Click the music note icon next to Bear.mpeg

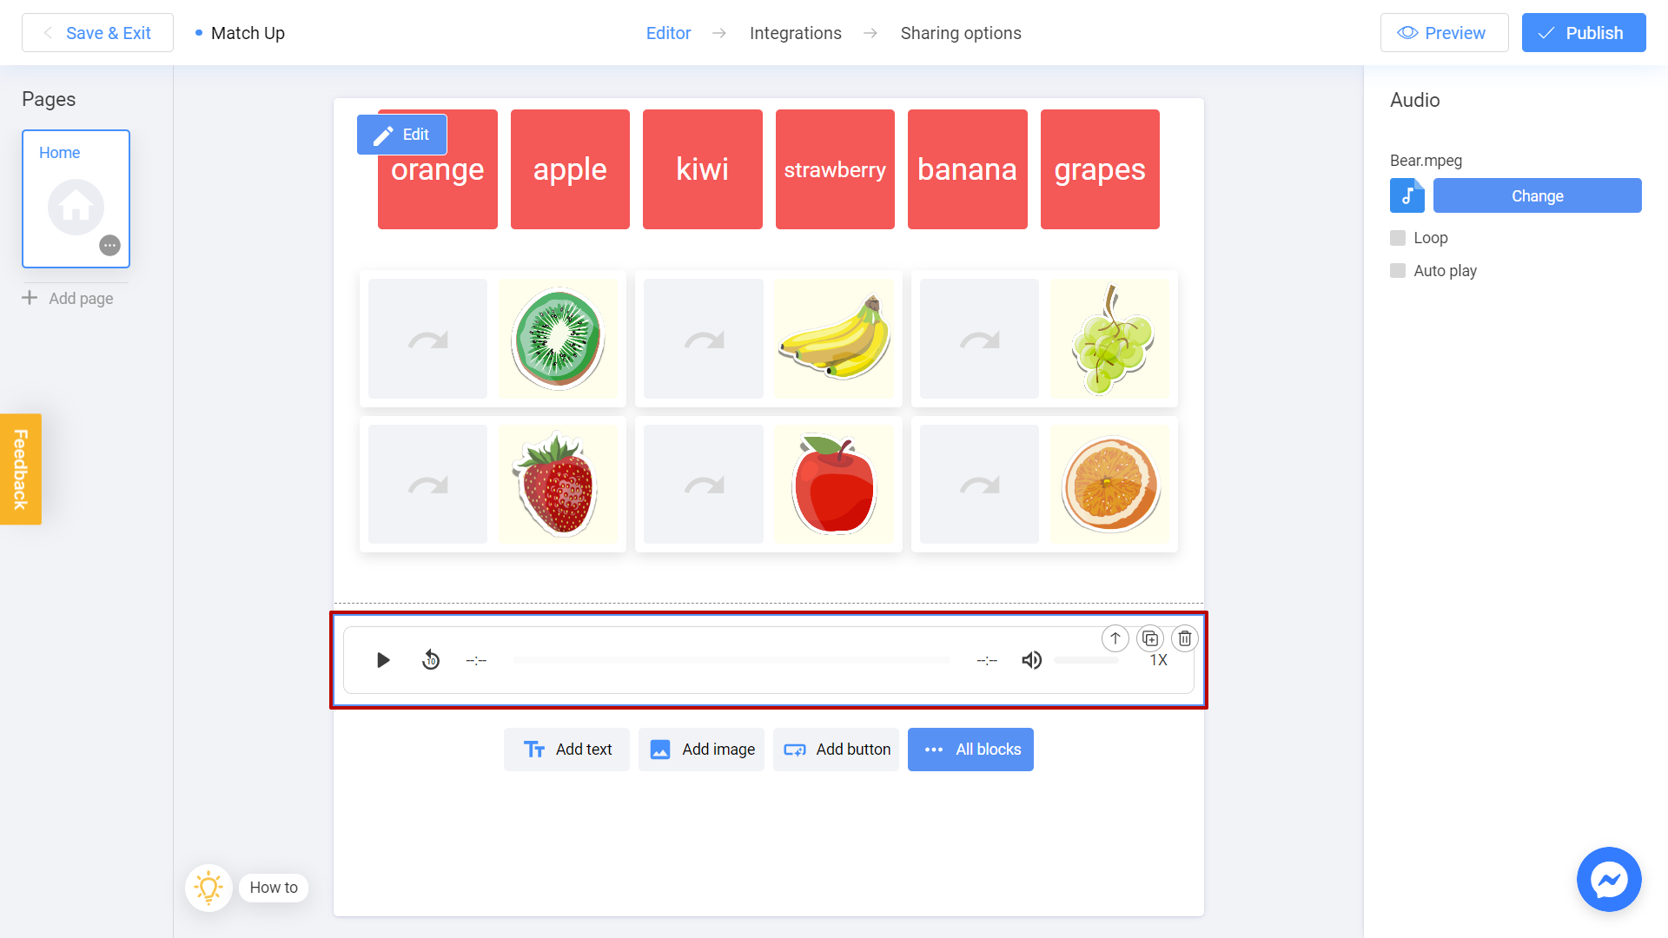[1407, 195]
